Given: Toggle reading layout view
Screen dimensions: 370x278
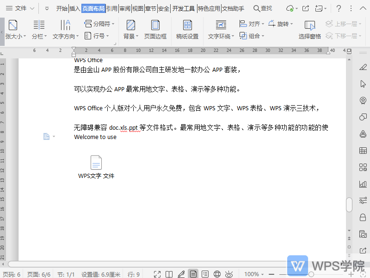Looking at the screenshot, I should 169,274.
